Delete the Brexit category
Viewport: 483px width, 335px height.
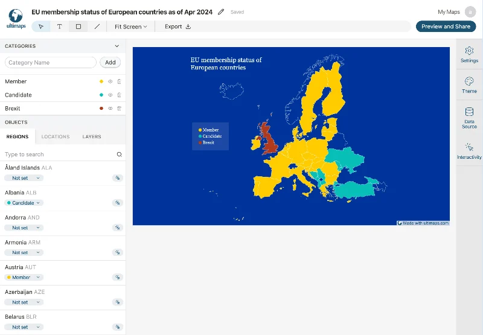(120, 109)
